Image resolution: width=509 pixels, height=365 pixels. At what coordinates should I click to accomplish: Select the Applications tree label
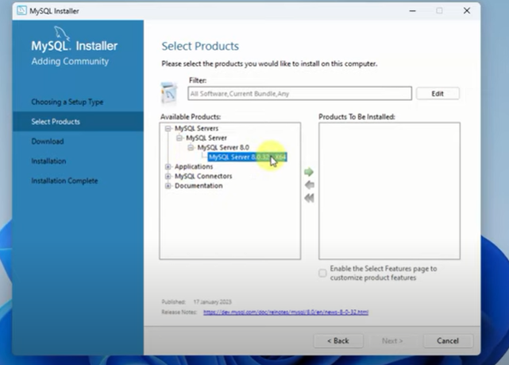pos(194,167)
